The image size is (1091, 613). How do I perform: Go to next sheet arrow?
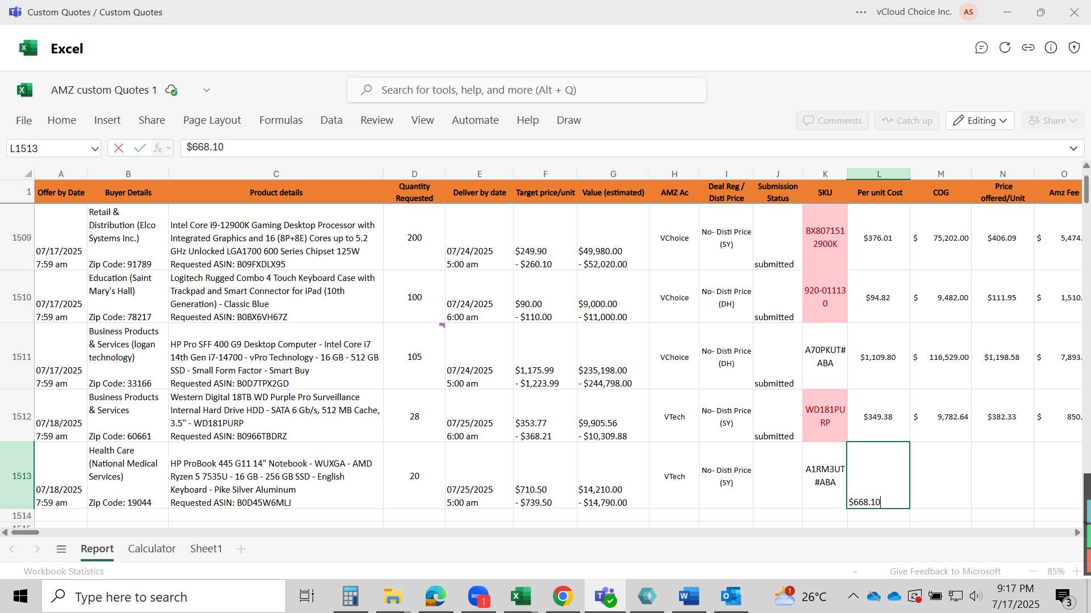37,549
